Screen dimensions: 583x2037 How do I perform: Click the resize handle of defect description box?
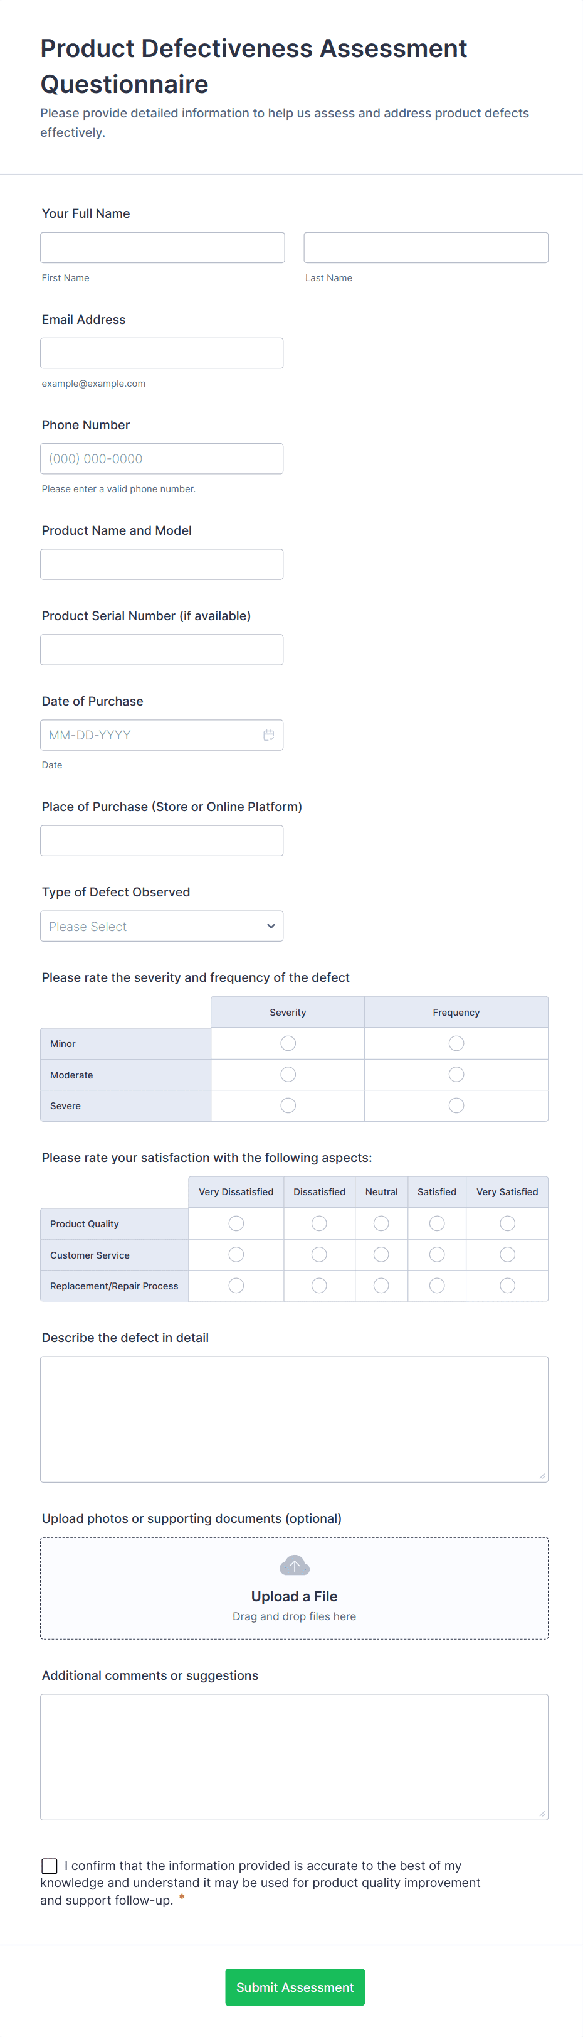click(542, 1476)
